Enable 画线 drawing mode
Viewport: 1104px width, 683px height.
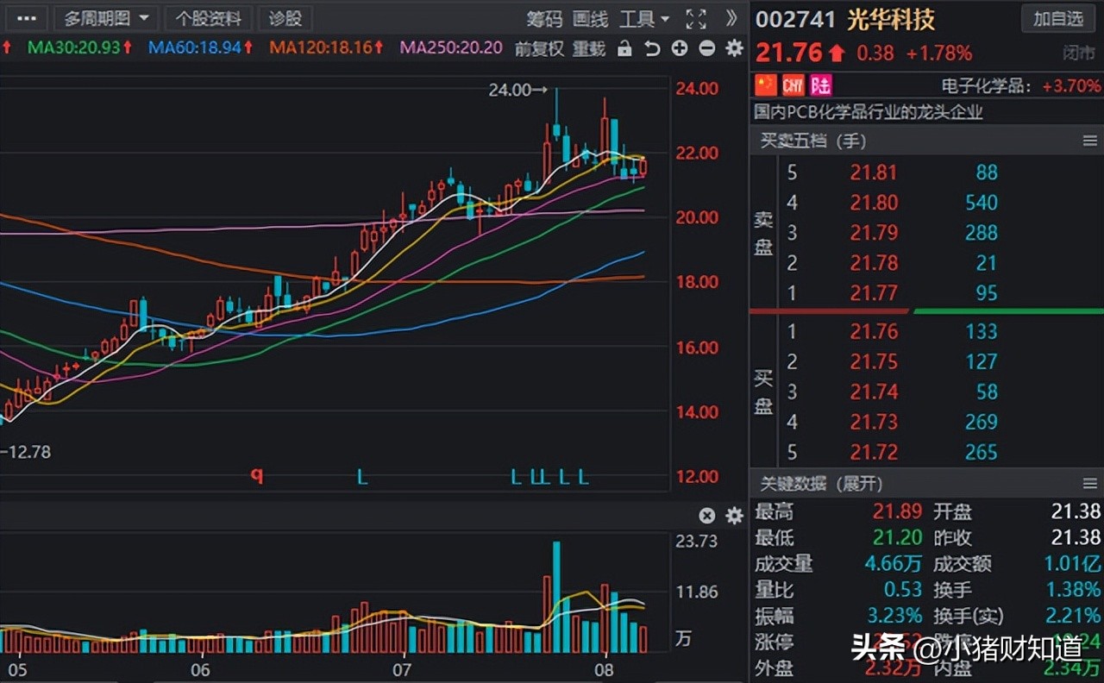tap(590, 19)
